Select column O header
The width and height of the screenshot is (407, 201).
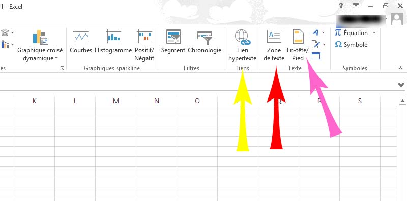pyautogui.click(x=197, y=101)
